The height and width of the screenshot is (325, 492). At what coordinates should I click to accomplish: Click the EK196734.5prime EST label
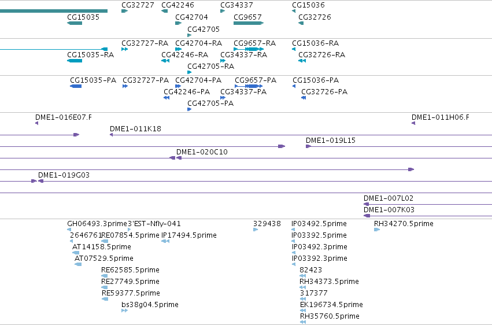click(x=331, y=305)
